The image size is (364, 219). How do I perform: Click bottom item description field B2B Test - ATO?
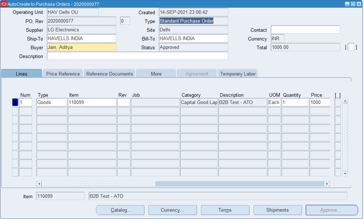tap(218, 196)
